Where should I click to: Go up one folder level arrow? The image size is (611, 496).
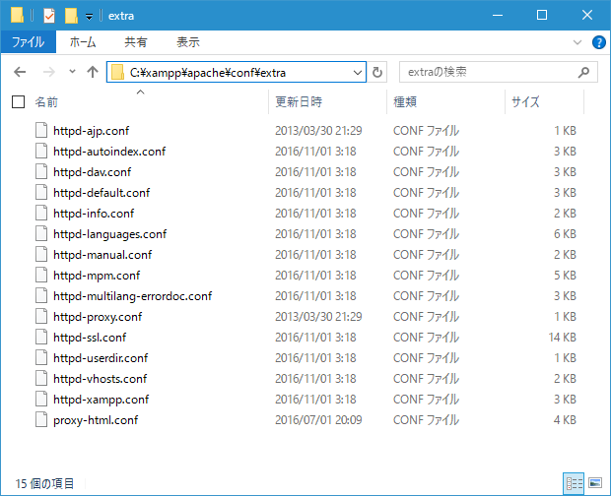93,72
